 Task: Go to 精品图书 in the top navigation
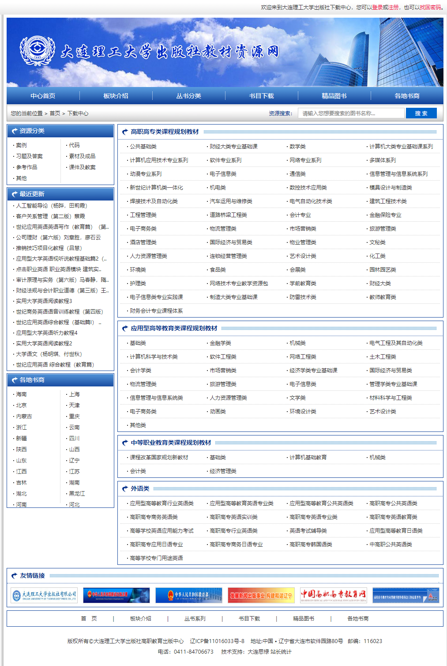point(334,96)
